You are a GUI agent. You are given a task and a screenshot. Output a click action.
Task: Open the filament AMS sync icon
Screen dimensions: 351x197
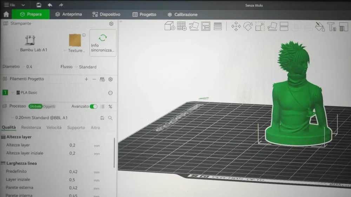click(x=102, y=79)
